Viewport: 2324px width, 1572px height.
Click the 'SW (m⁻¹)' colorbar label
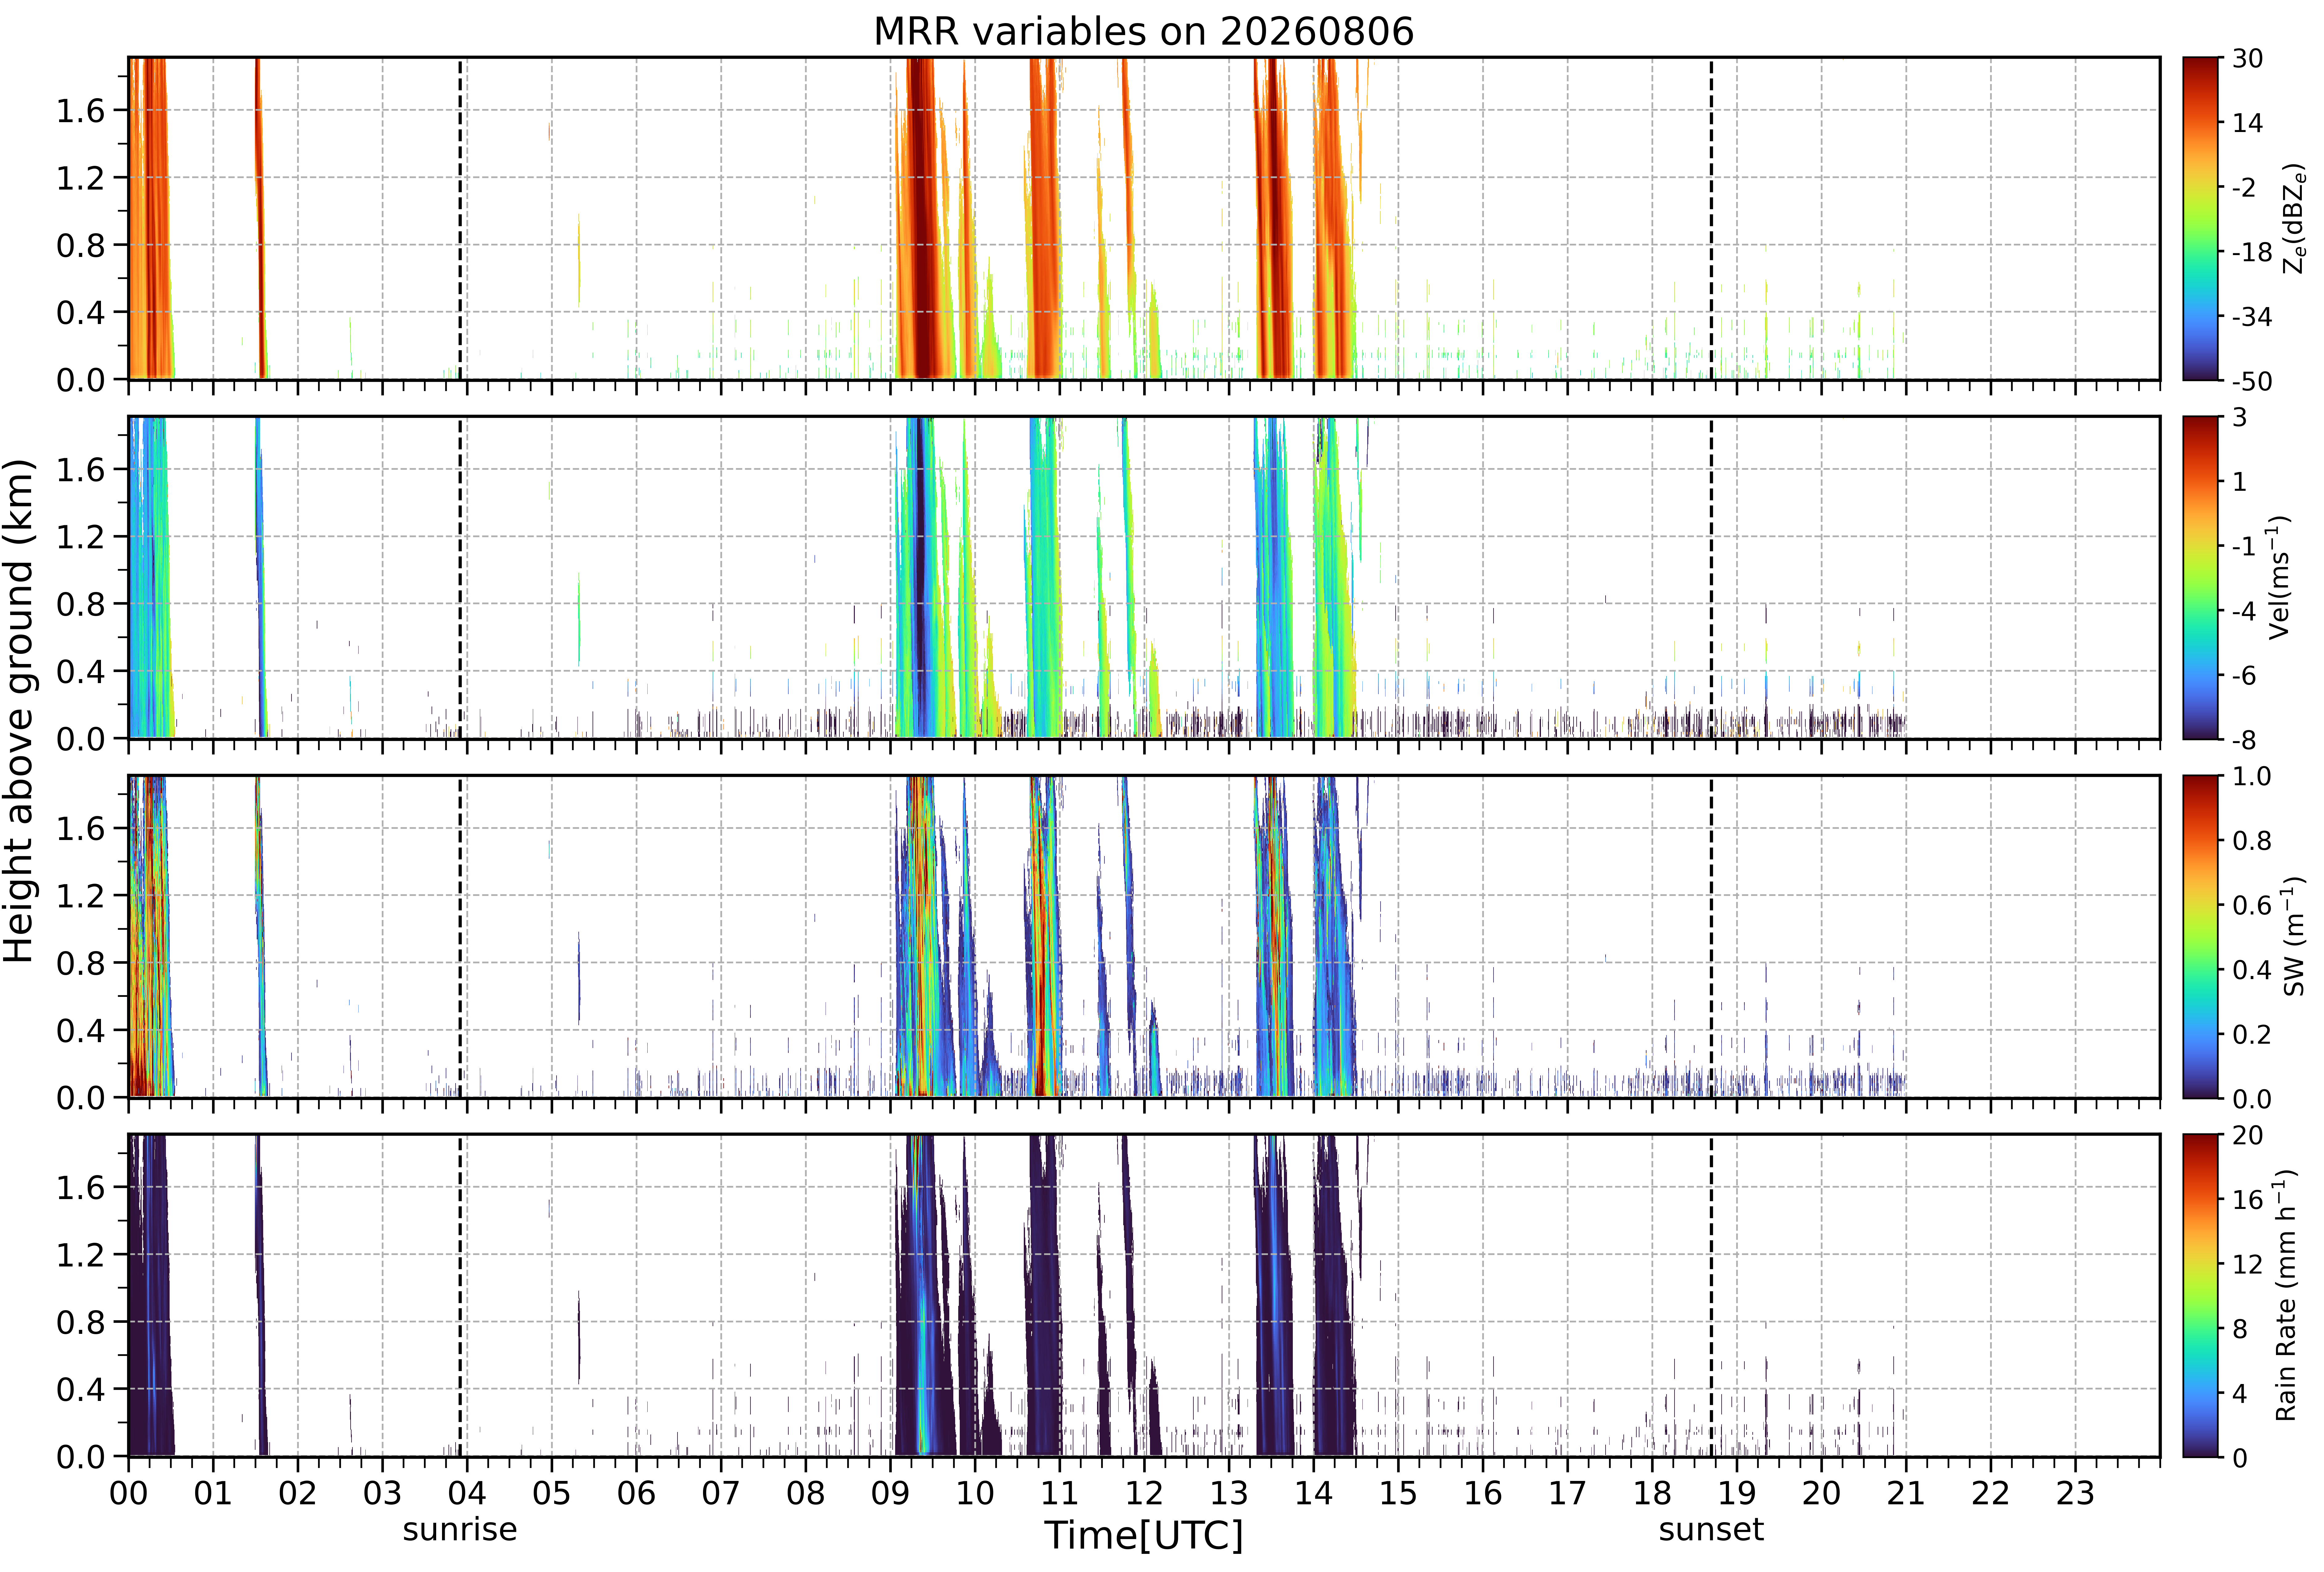pyautogui.click(x=2294, y=936)
